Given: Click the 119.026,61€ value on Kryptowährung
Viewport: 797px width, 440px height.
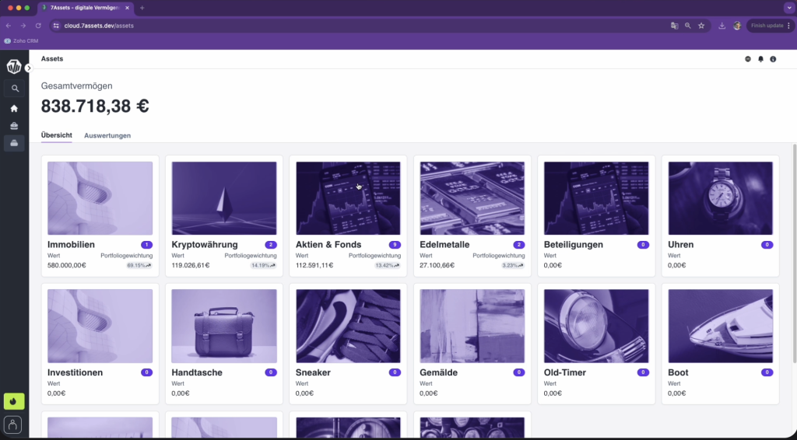Looking at the screenshot, I should tap(191, 265).
